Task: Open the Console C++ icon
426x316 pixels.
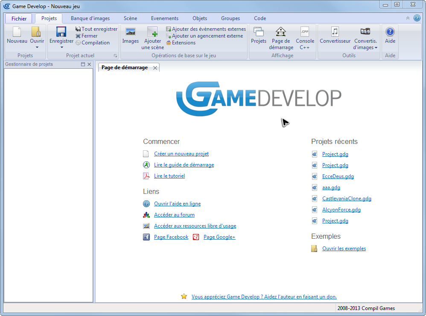Action: pos(305,32)
